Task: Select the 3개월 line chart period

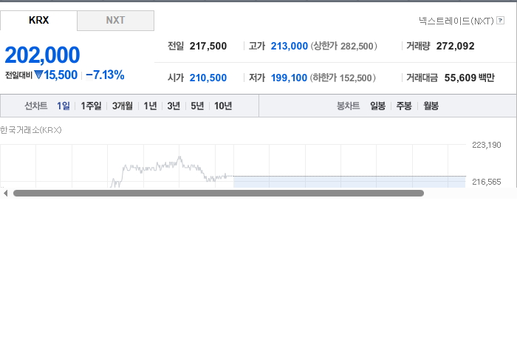Action: click(123, 106)
